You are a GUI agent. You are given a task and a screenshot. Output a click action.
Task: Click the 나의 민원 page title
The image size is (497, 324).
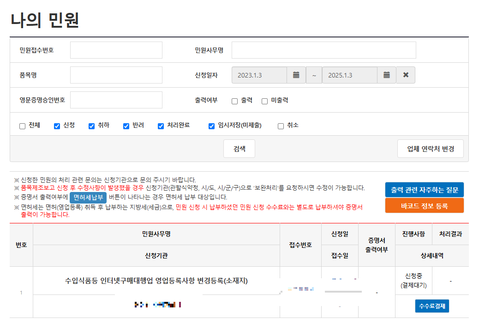[45, 20]
